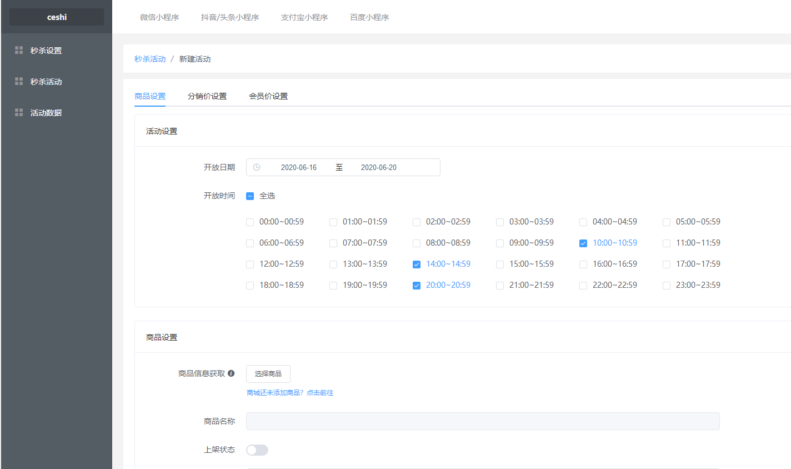The height and width of the screenshot is (469, 791).
Task: Check the 11:00~11:59 time slot
Action: click(667, 243)
